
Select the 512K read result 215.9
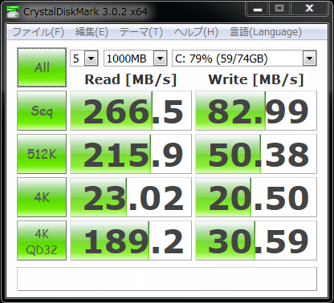[131, 154]
